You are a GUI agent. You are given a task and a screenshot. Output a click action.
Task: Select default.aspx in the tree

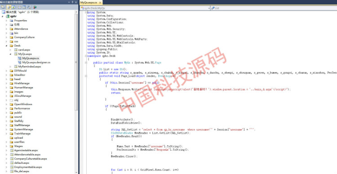click(22, 163)
